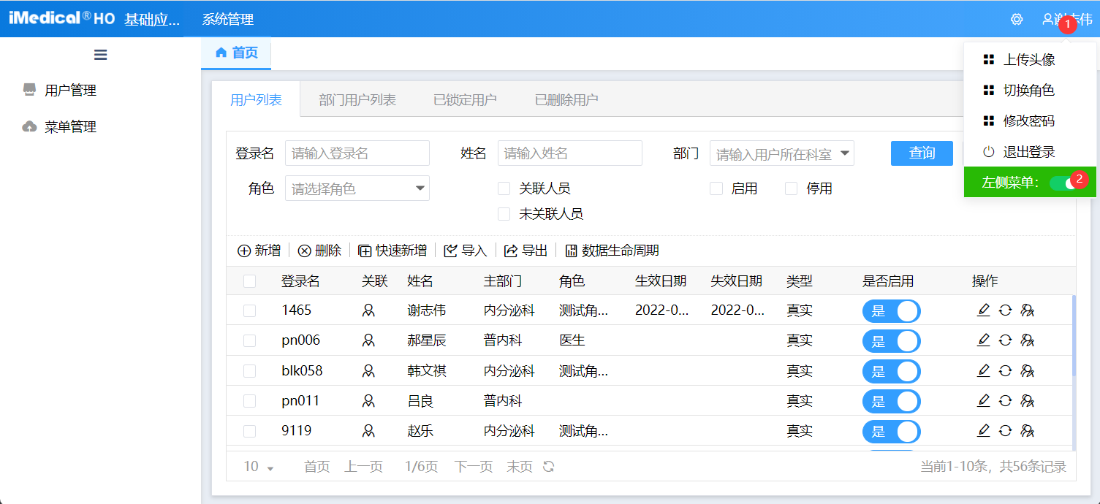Click pagination refresh icon beside 末页

click(x=549, y=467)
